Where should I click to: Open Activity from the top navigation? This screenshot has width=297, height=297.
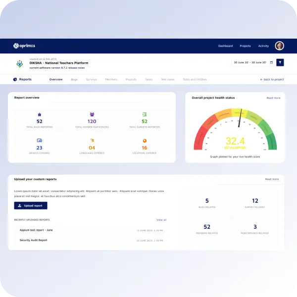[x=263, y=46]
